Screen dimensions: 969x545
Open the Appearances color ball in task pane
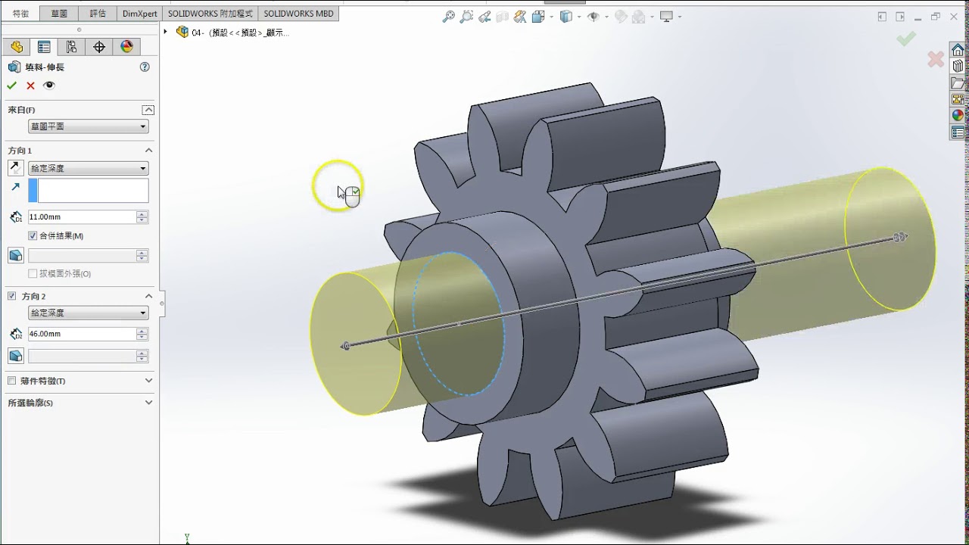pos(958,116)
